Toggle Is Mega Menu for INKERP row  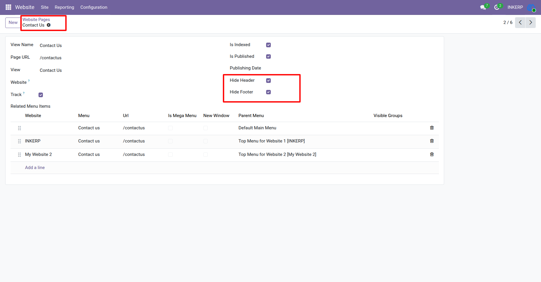click(170, 141)
